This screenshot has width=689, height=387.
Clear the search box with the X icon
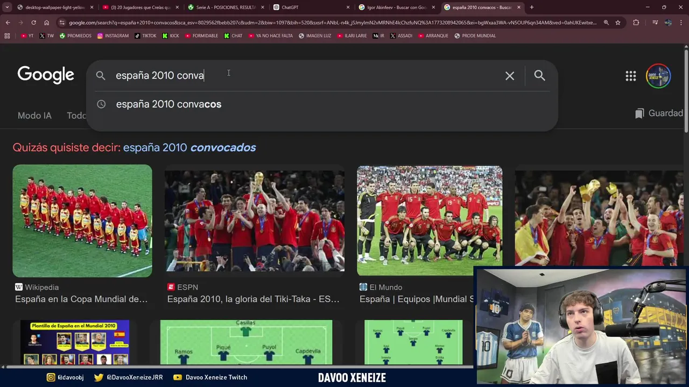coord(510,76)
